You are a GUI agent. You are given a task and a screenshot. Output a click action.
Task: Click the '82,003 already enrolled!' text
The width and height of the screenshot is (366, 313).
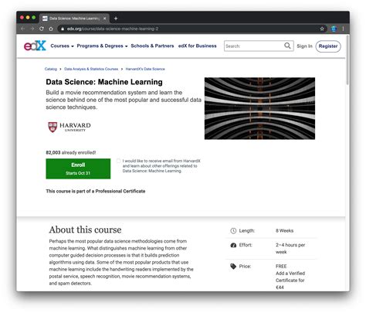pos(71,152)
